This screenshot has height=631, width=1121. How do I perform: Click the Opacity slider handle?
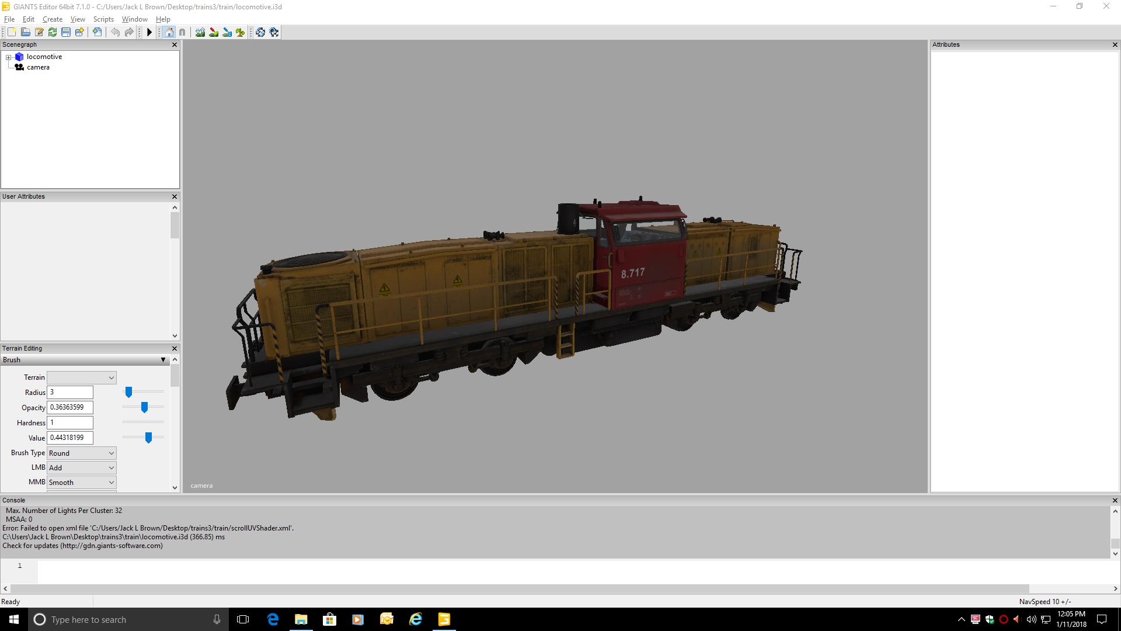click(x=144, y=407)
